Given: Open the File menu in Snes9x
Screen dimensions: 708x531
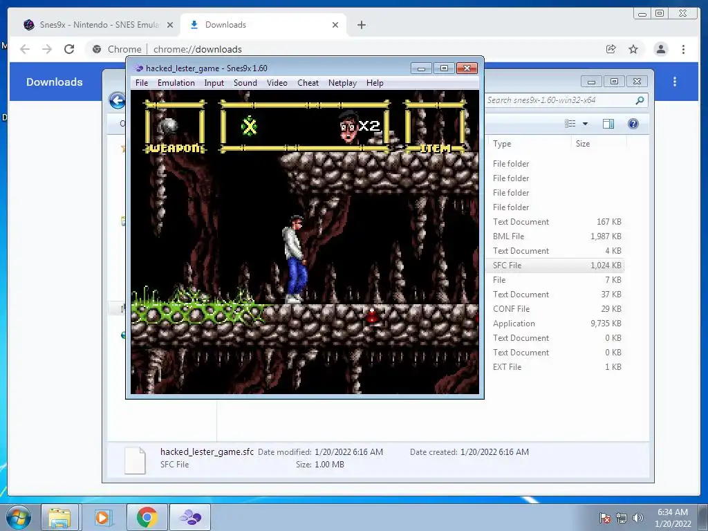Looking at the screenshot, I should click(141, 83).
